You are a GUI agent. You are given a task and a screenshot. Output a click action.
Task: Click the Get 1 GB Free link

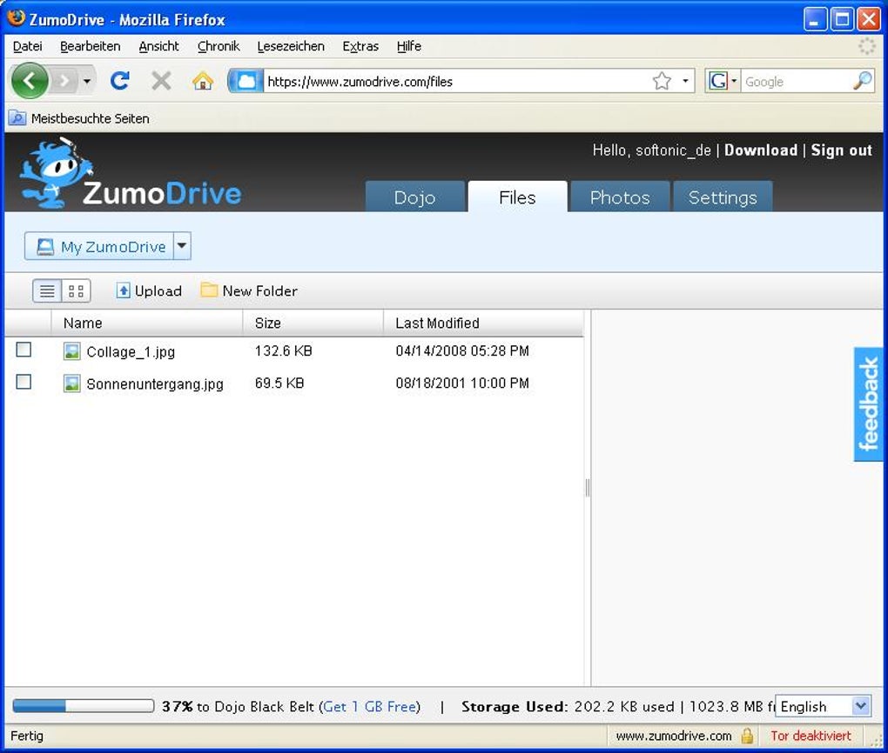(x=369, y=707)
